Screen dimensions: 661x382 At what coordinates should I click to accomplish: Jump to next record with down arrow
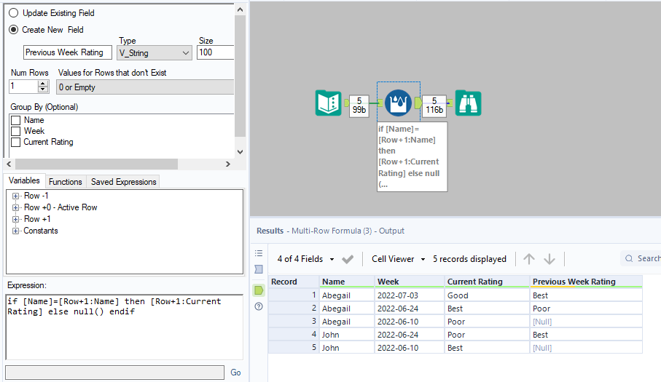(x=549, y=259)
